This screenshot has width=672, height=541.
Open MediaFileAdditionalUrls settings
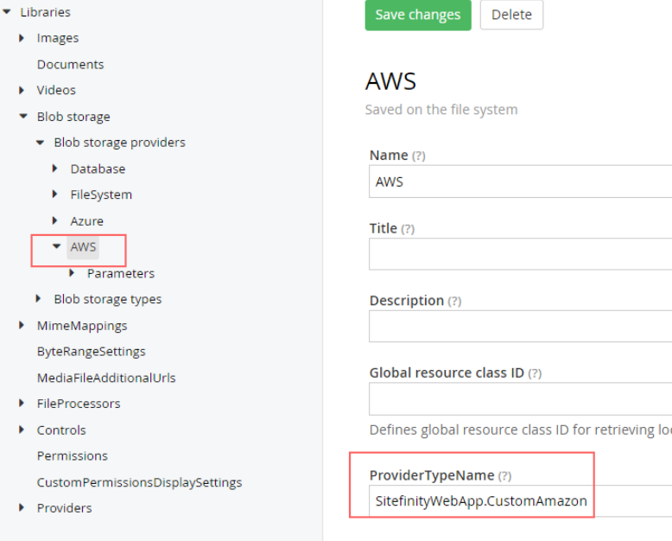[106, 378]
